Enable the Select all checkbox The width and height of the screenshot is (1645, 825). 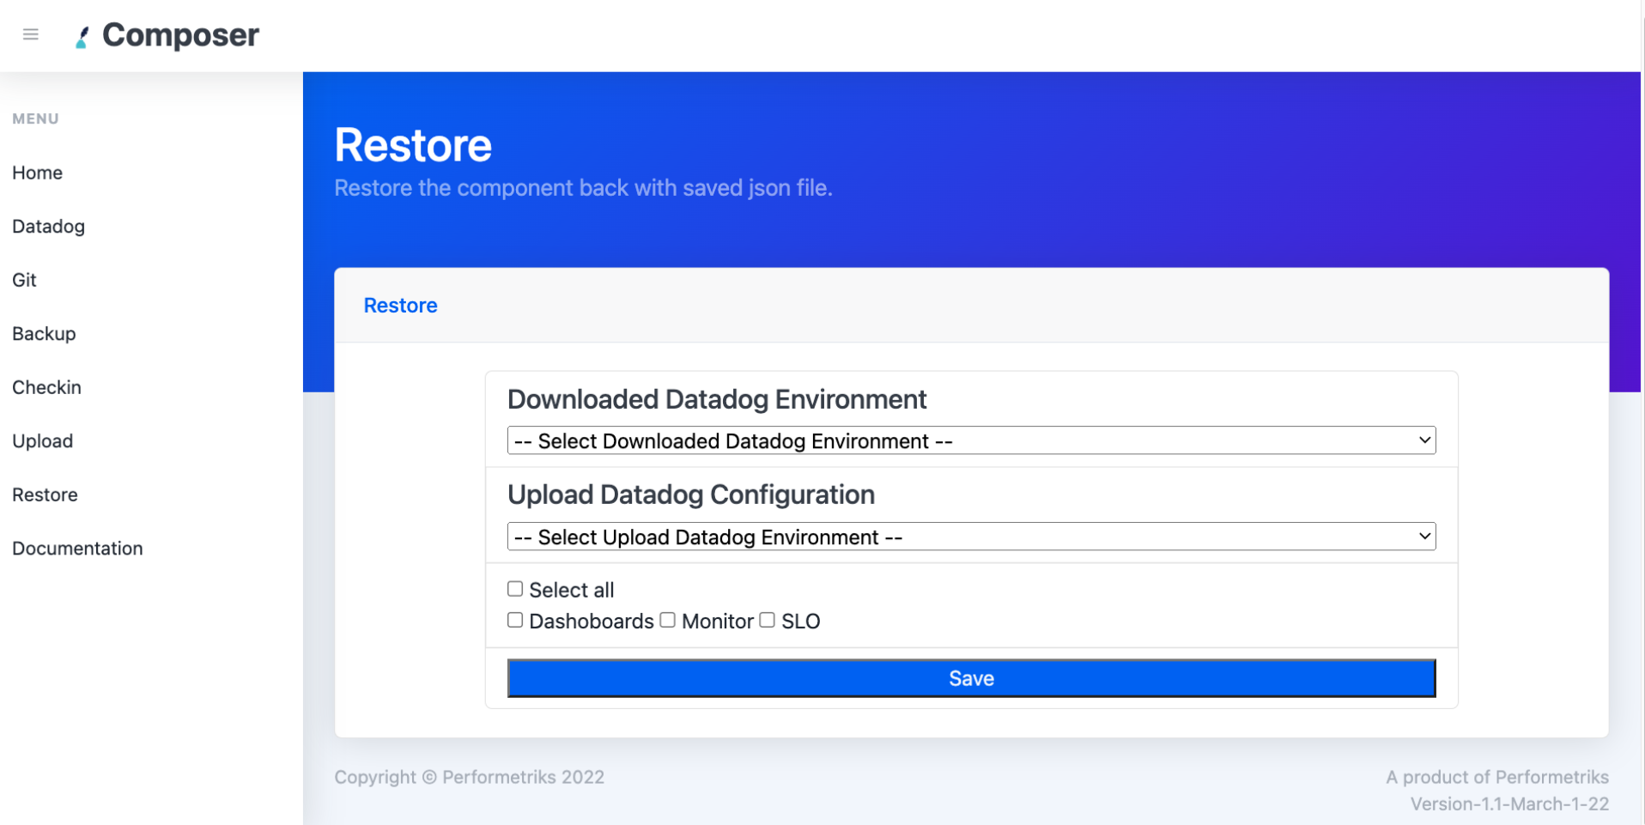[515, 588]
